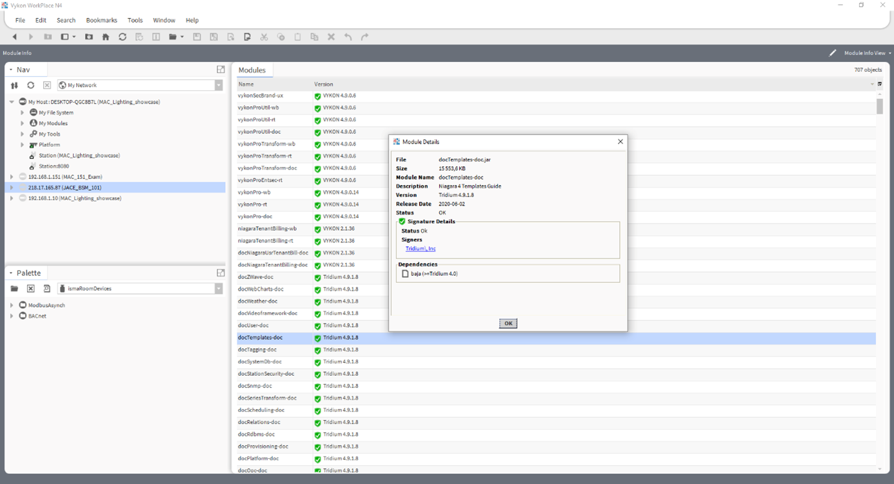This screenshot has height=484, width=894.
Task: Click the green Signature Details check icon
Action: pos(402,222)
